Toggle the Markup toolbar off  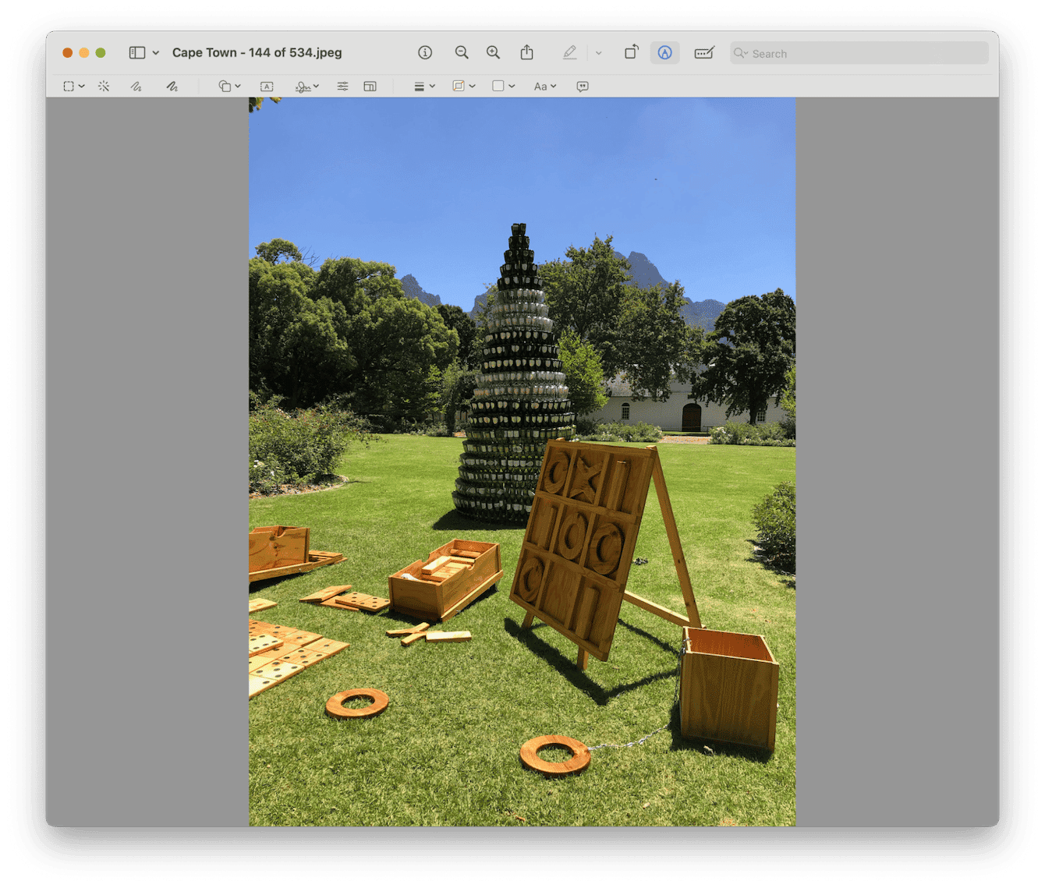664,53
